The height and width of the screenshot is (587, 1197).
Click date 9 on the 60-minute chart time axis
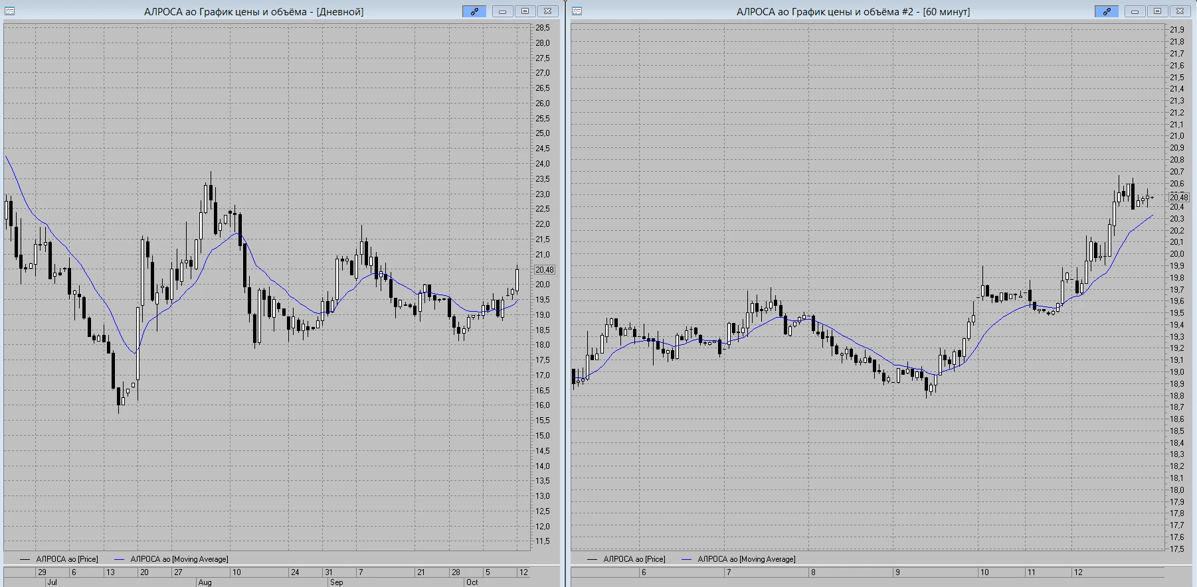pyautogui.click(x=897, y=572)
